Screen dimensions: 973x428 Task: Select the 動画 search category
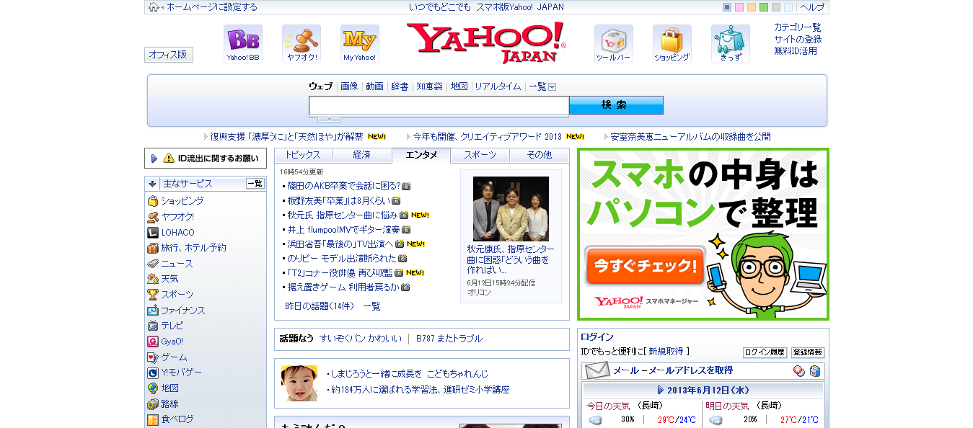tap(374, 86)
